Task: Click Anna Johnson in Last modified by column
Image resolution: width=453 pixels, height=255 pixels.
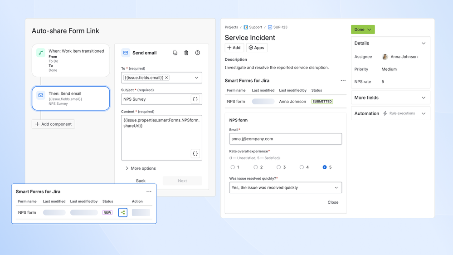Action: tap(292, 102)
